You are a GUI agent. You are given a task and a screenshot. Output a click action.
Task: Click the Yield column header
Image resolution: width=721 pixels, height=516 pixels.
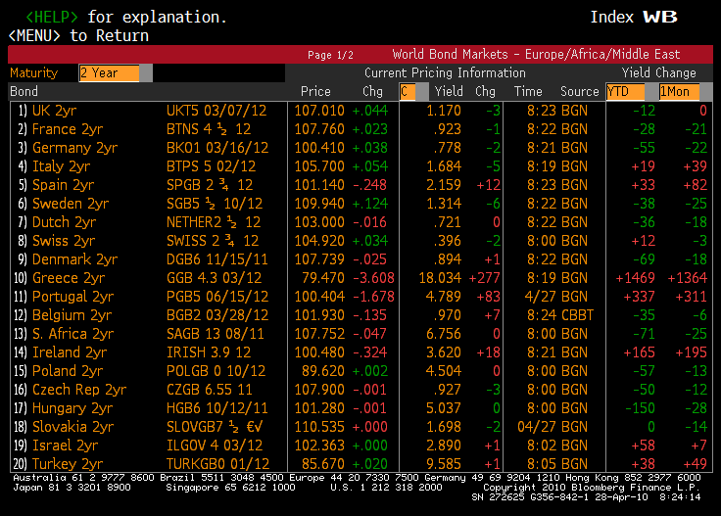[x=449, y=91]
